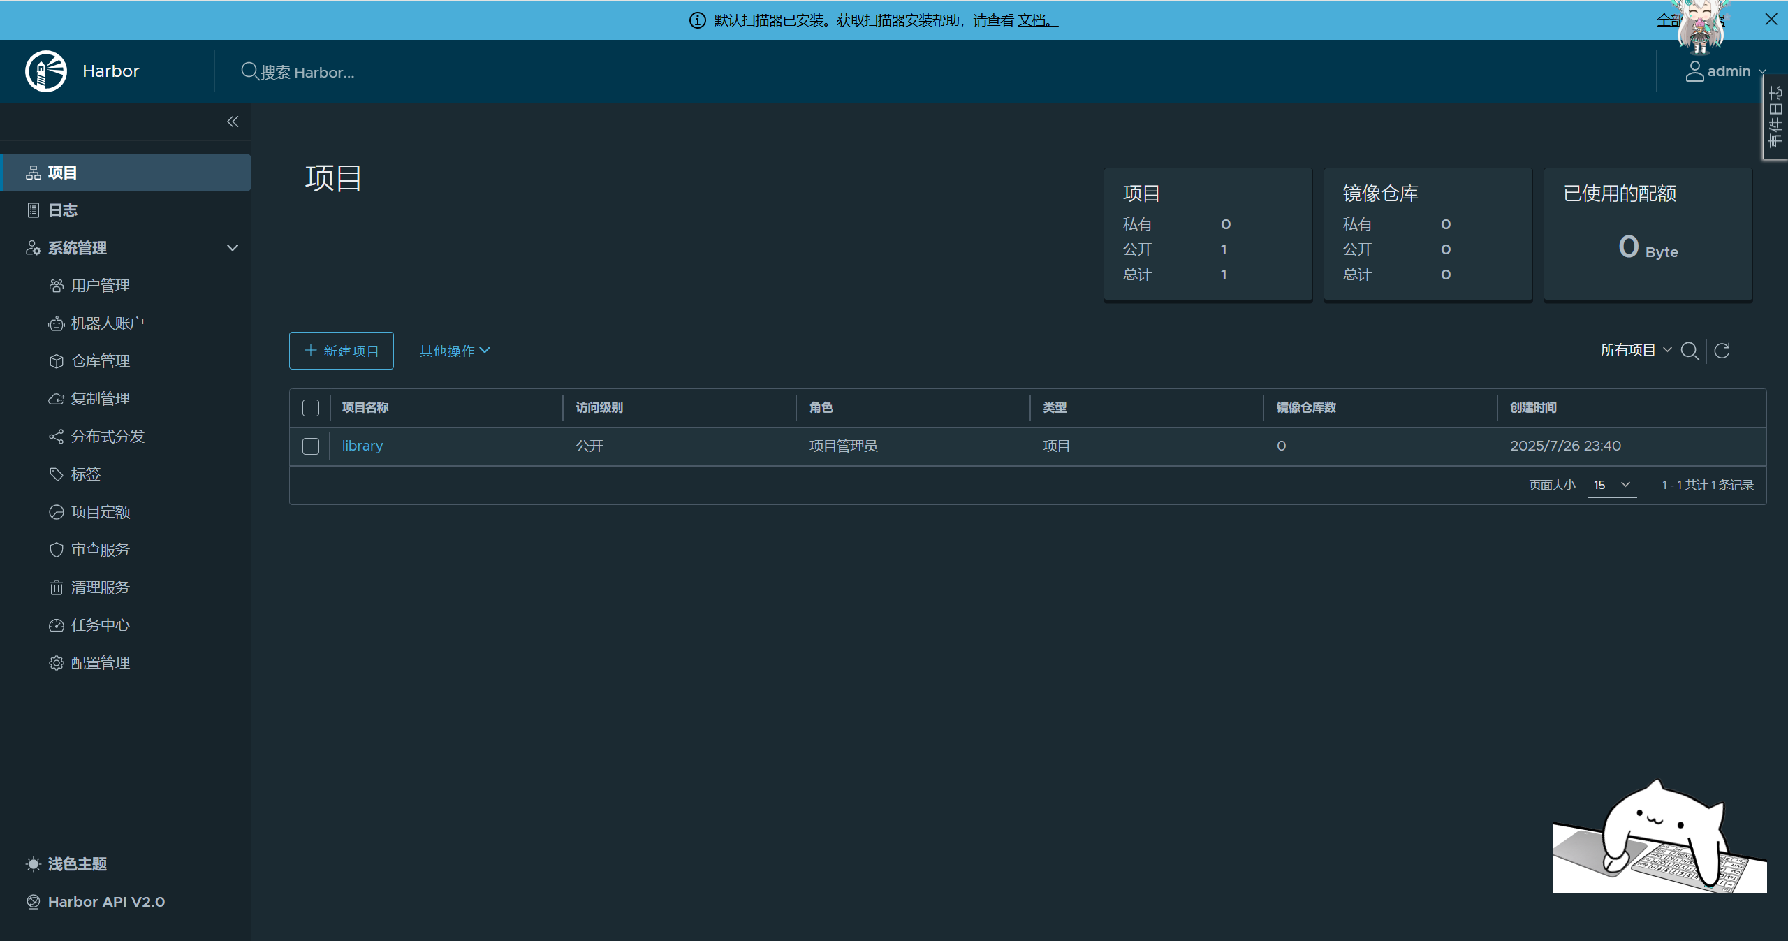Click the 复制管理 cloud icon

[x=57, y=399]
